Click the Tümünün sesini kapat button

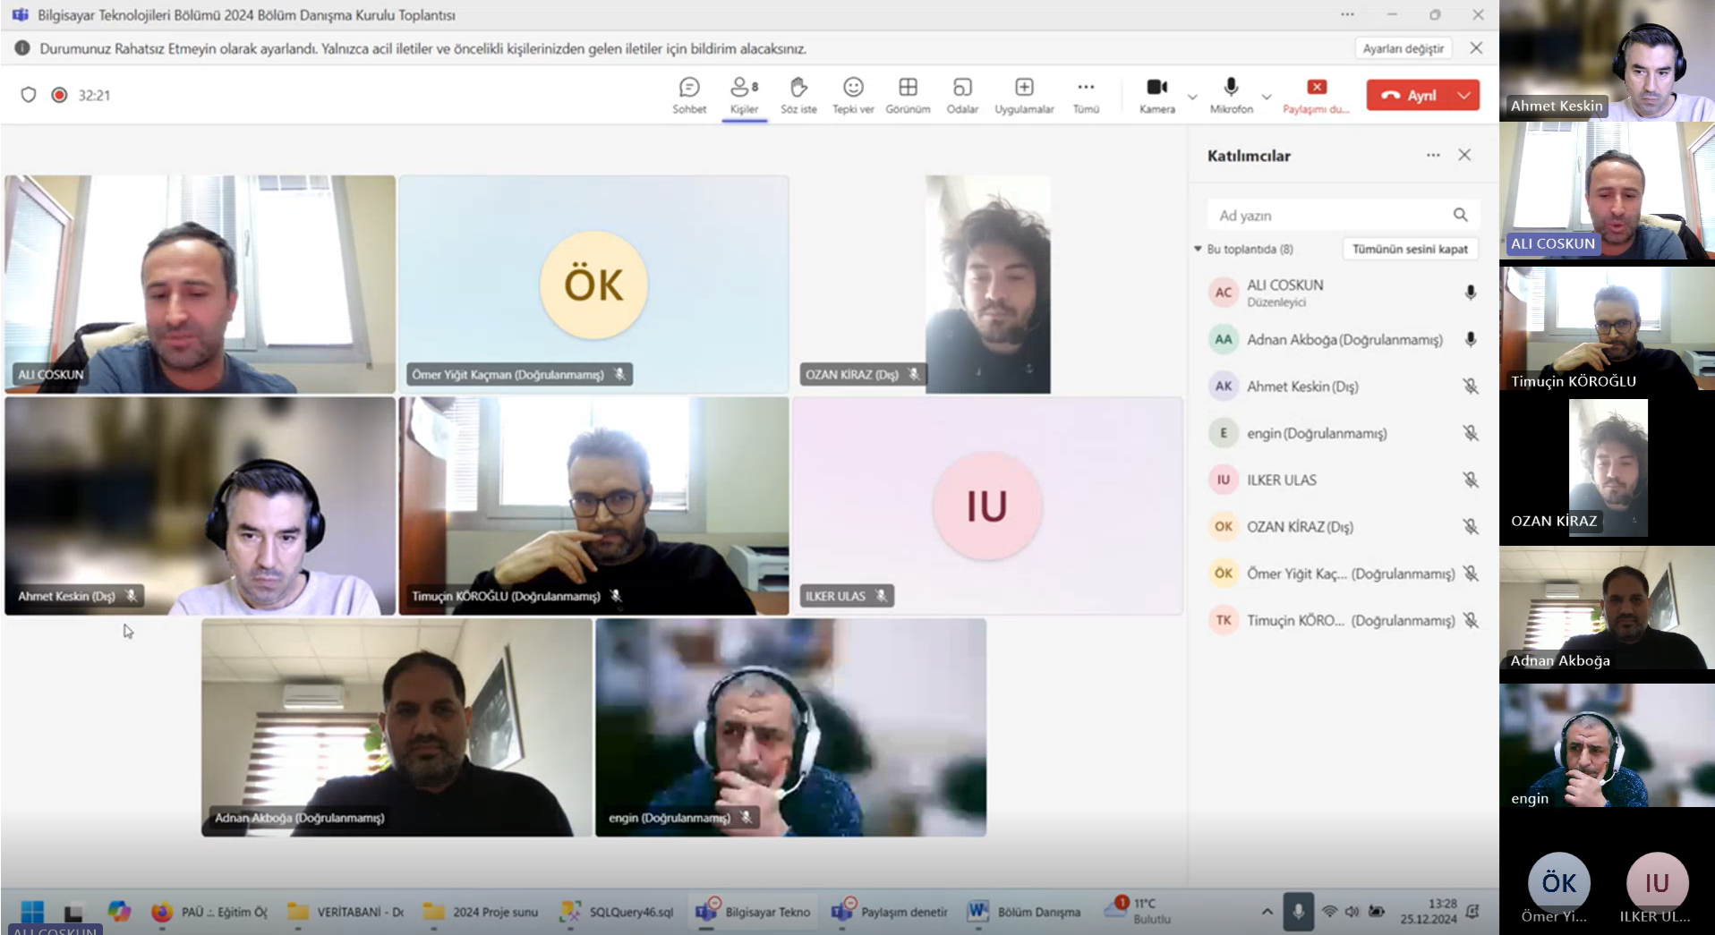coord(1410,249)
